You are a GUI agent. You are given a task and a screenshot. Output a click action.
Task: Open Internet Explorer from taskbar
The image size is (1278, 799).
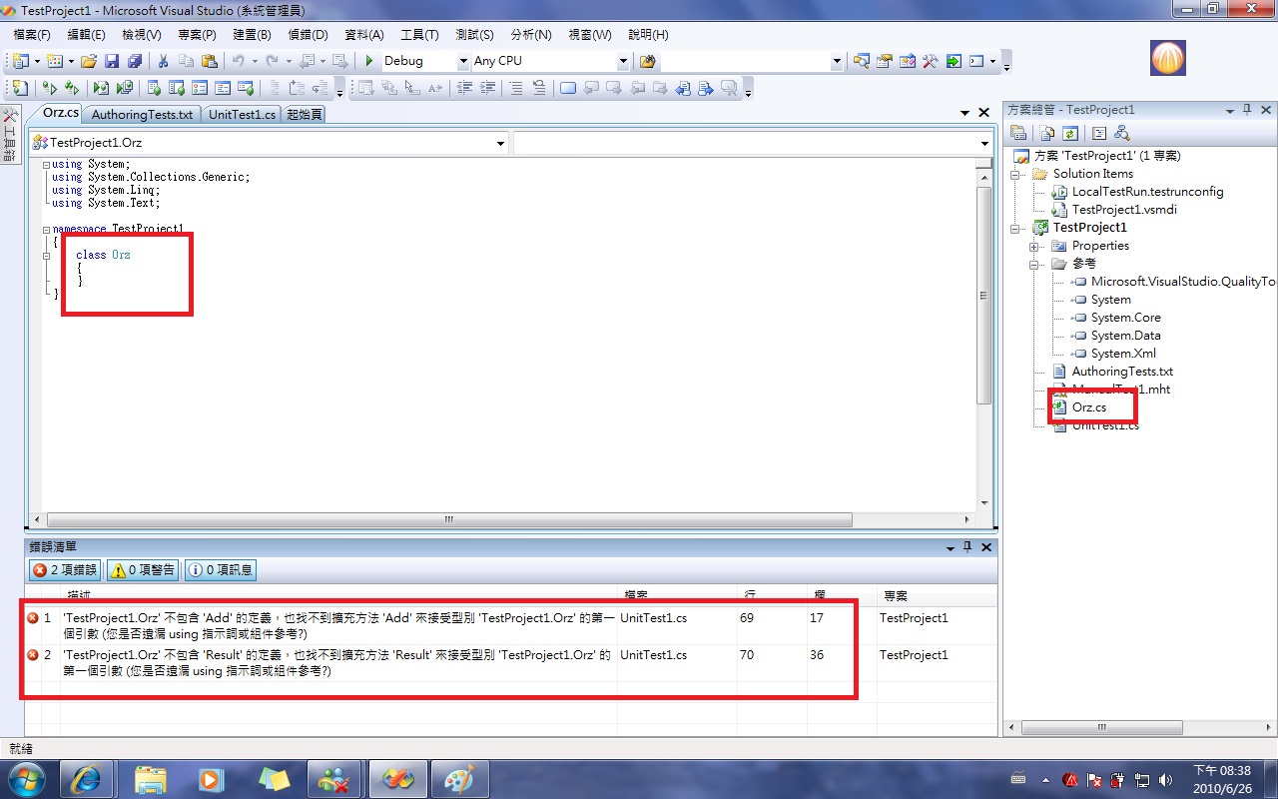click(x=86, y=778)
